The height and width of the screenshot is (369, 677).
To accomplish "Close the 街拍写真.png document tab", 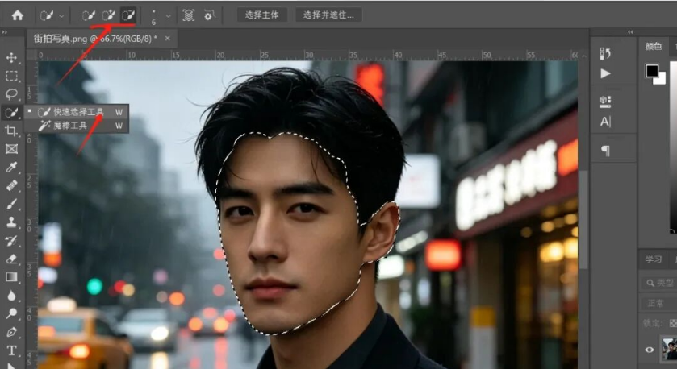I will [168, 39].
